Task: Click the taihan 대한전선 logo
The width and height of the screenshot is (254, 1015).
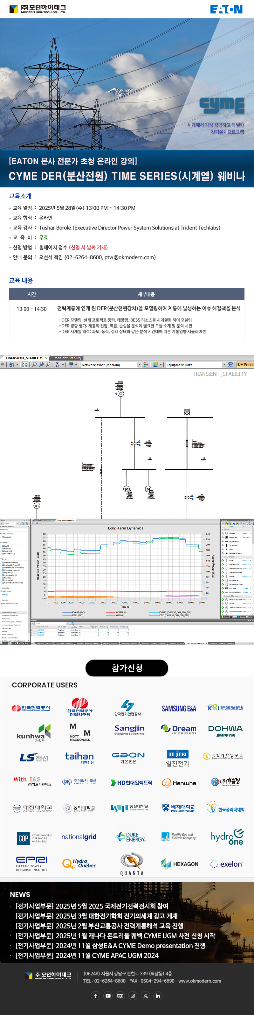Action: coord(79,758)
